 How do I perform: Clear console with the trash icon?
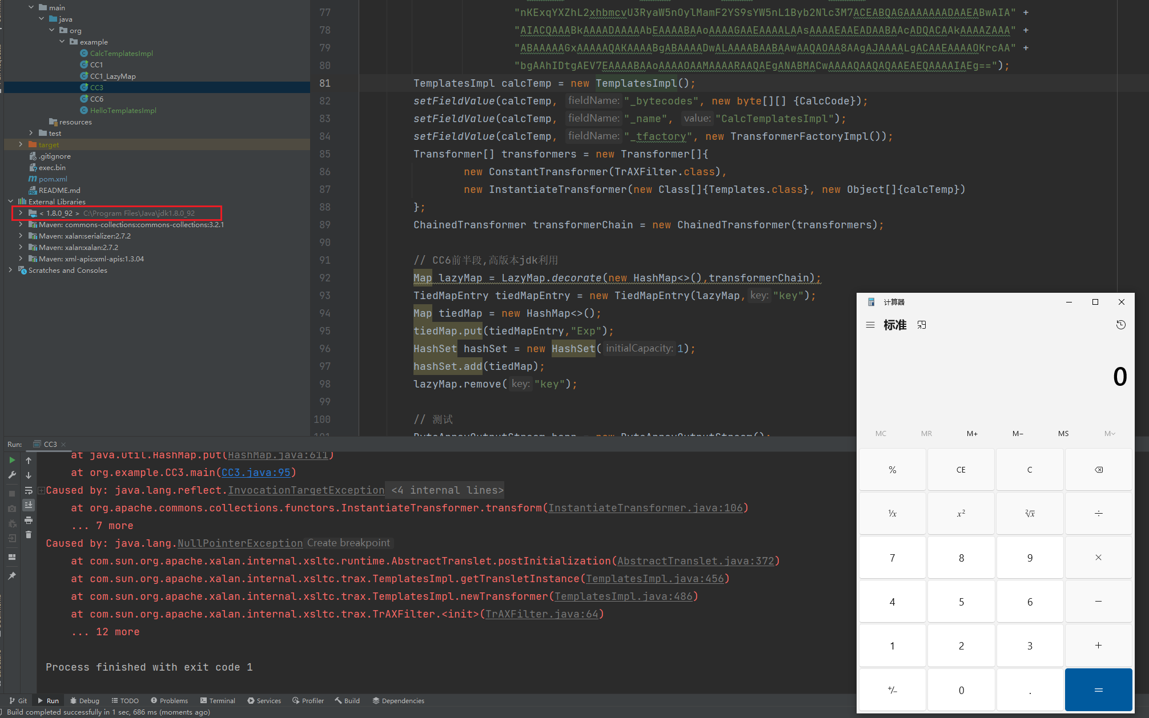(x=29, y=535)
